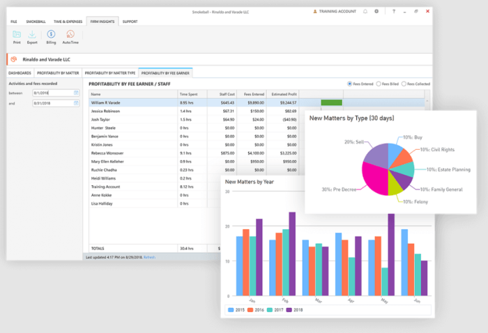Open the Billing dollar icon
The height and width of the screenshot is (333, 488).
click(x=51, y=34)
